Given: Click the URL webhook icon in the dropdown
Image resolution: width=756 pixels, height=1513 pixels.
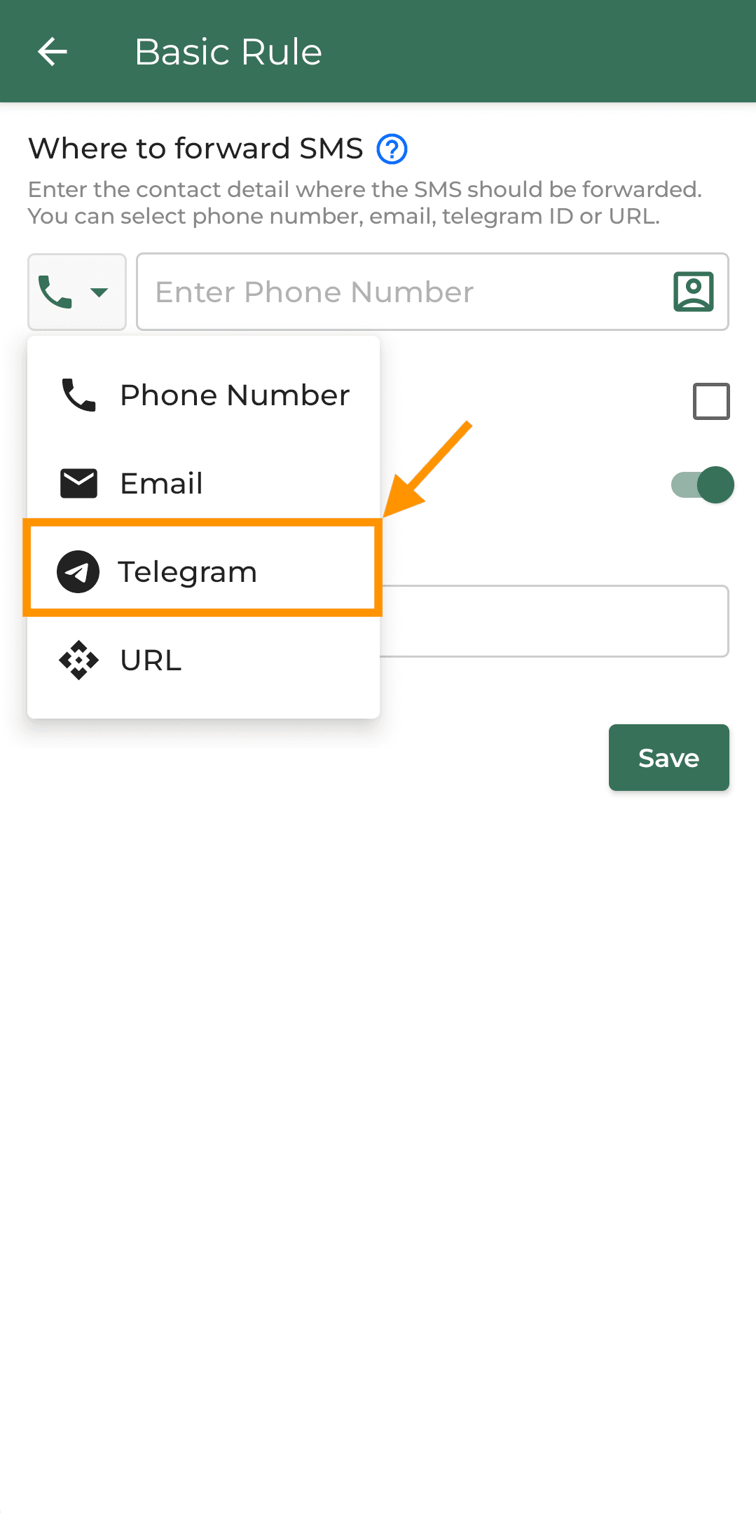Looking at the screenshot, I should [x=77, y=659].
